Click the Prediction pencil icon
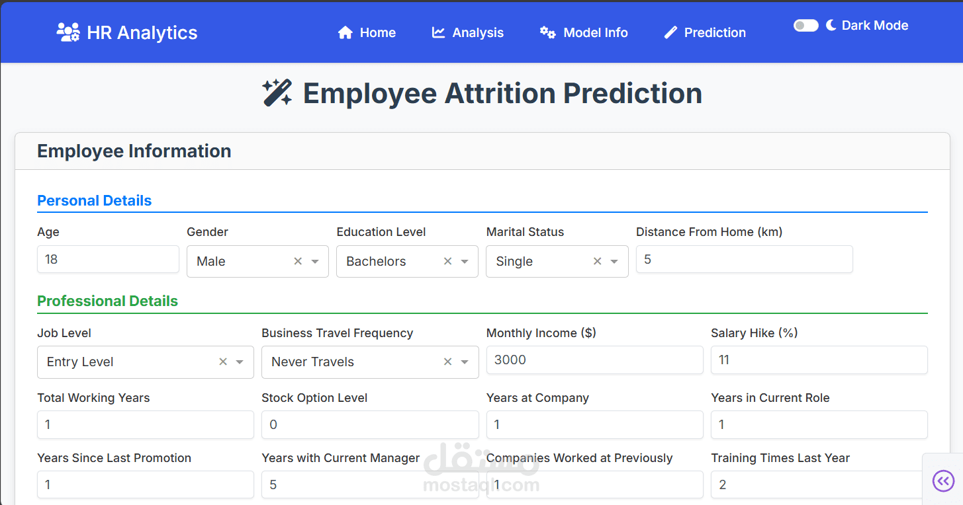 point(670,32)
